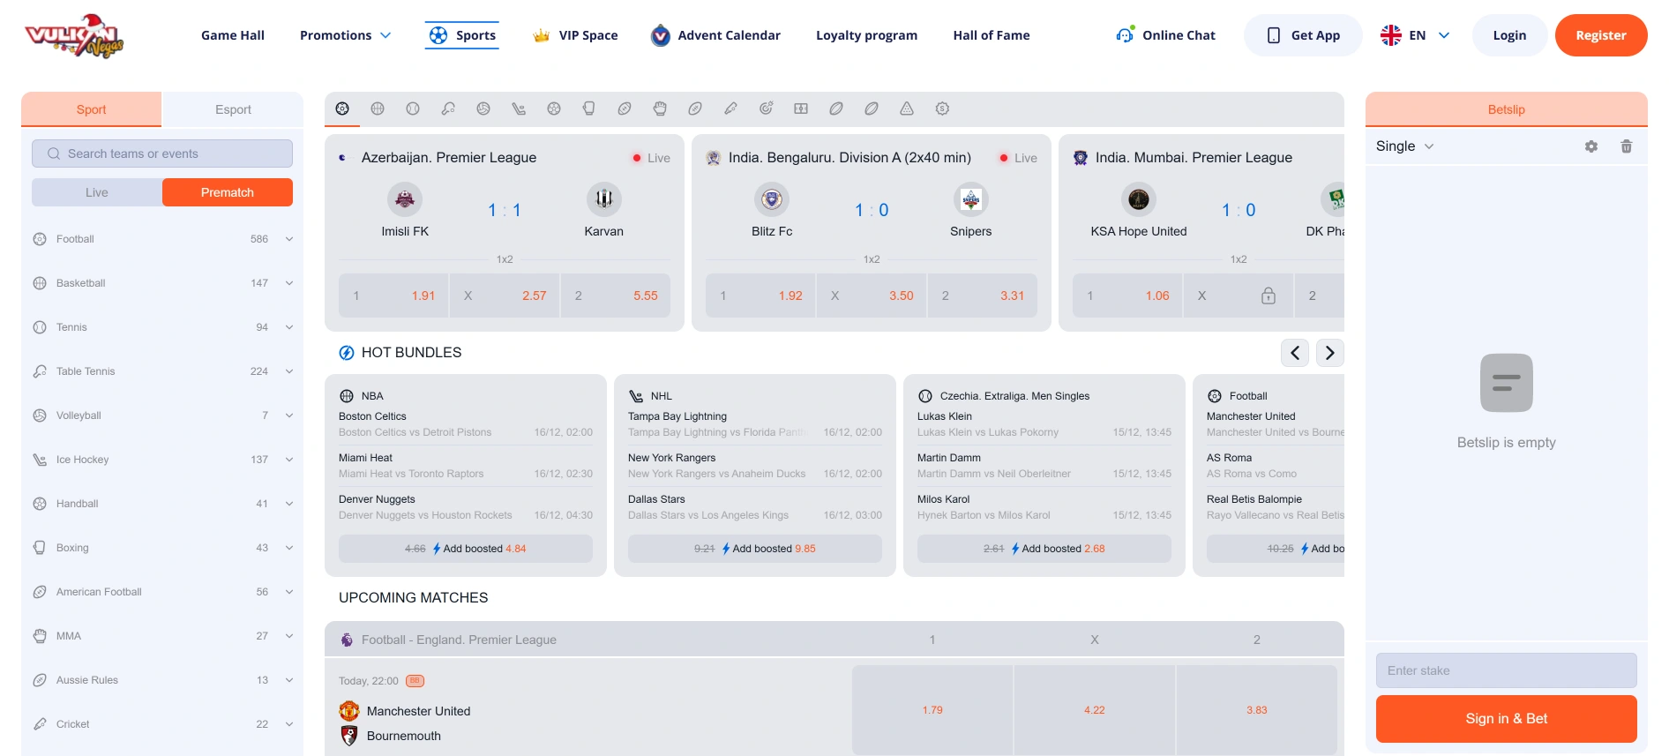The width and height of the screenshot is (1669, 756).
Task: Switch to the Esport tab
Action: (233, 109)
